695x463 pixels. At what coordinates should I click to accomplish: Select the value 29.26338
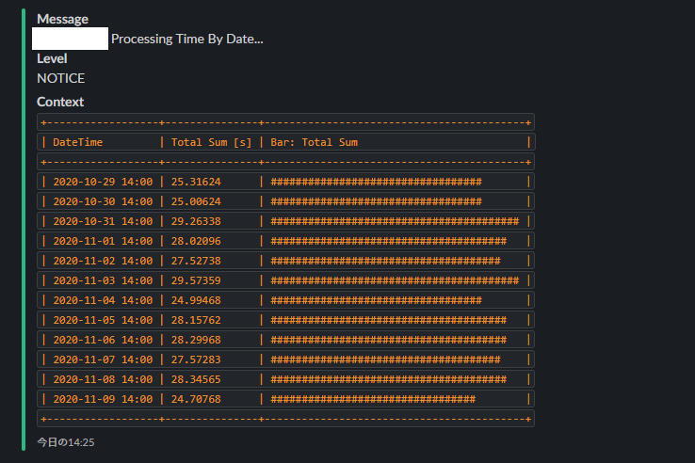tap(196, 221)
